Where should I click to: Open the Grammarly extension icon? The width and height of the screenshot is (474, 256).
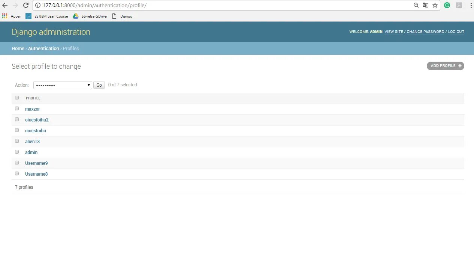447,5
